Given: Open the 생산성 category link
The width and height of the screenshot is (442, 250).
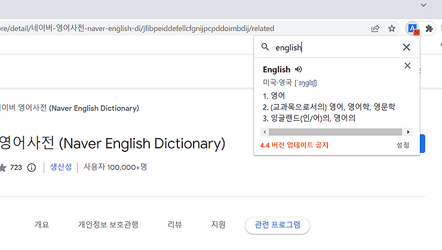Looking at the screenshot, I should (61, 167).
